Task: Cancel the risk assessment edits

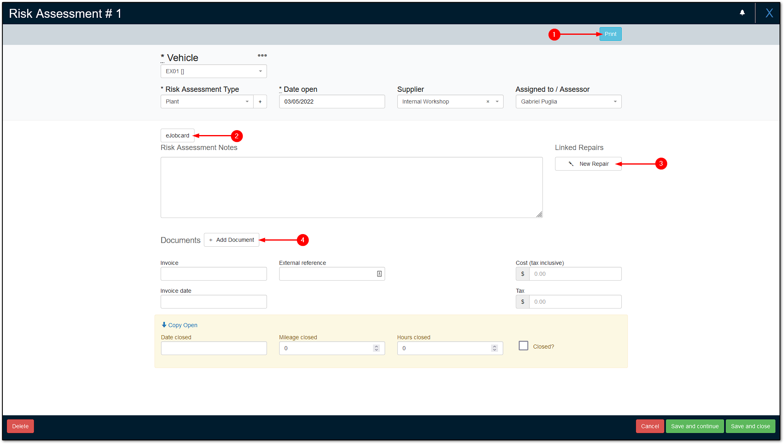Action: point(650,426)
